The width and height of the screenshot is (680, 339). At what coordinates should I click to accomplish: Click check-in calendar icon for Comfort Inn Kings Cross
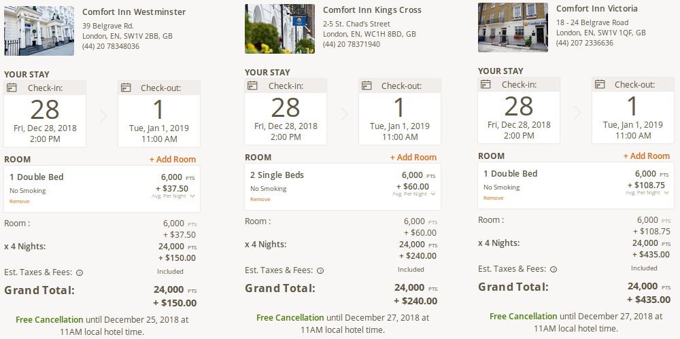[x=252, y=86]
